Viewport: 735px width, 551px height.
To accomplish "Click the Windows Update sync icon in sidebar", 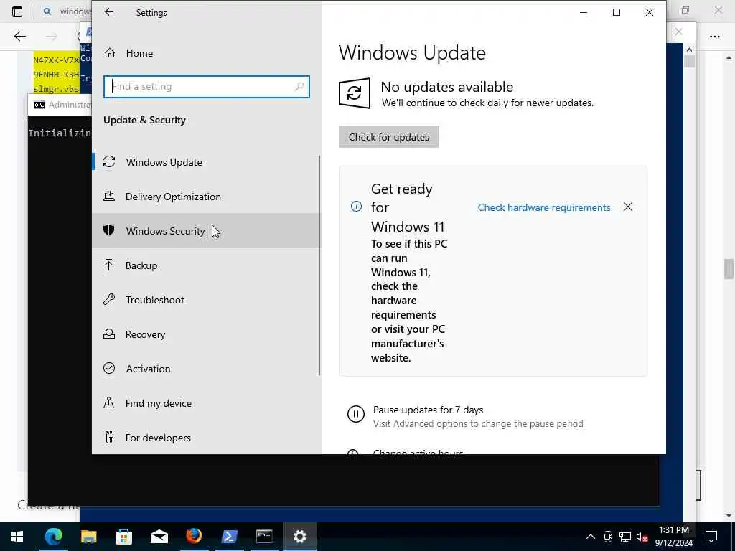I will pyautogui.click(x=109, y=161).
